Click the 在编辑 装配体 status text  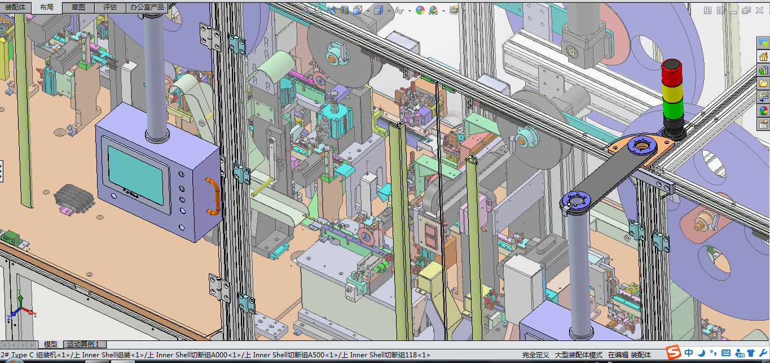[x=629, y=355]
